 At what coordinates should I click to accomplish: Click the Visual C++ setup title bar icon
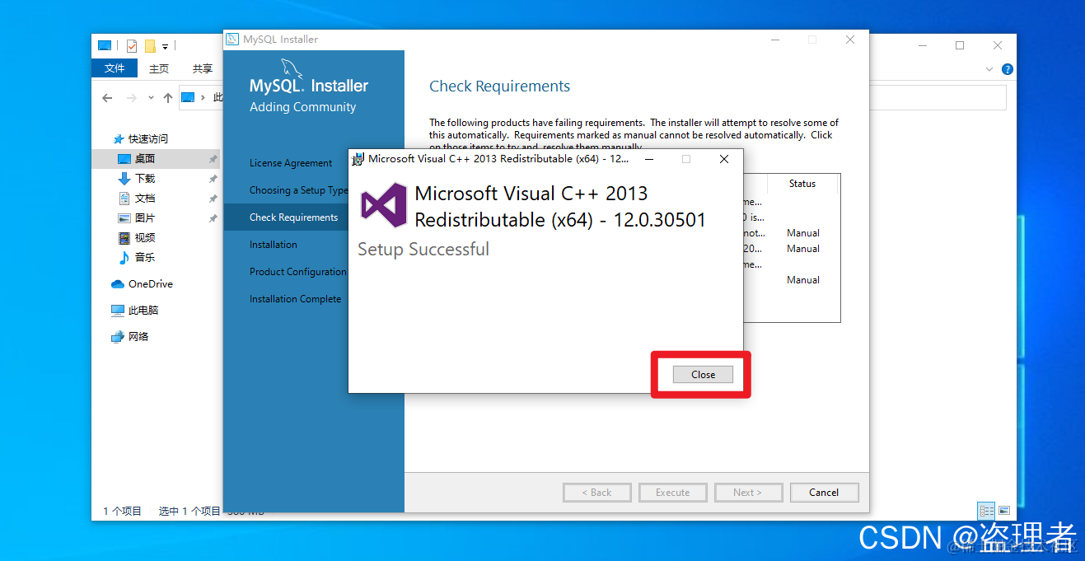pyautogui.click(x=358, y=159)
